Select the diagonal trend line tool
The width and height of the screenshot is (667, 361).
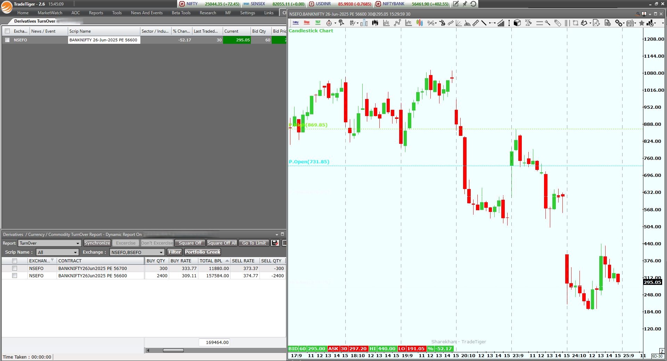click(x=484, y=23)
